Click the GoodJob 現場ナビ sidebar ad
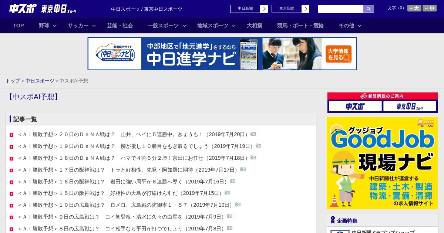The width and height of the screenshot is (444, 233). [x=382, y=163]
